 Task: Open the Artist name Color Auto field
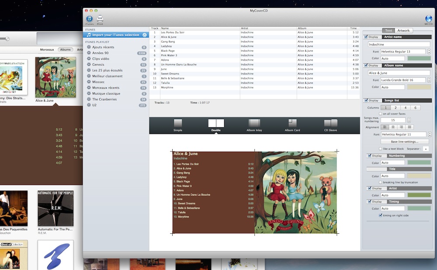tap(392, 58)
